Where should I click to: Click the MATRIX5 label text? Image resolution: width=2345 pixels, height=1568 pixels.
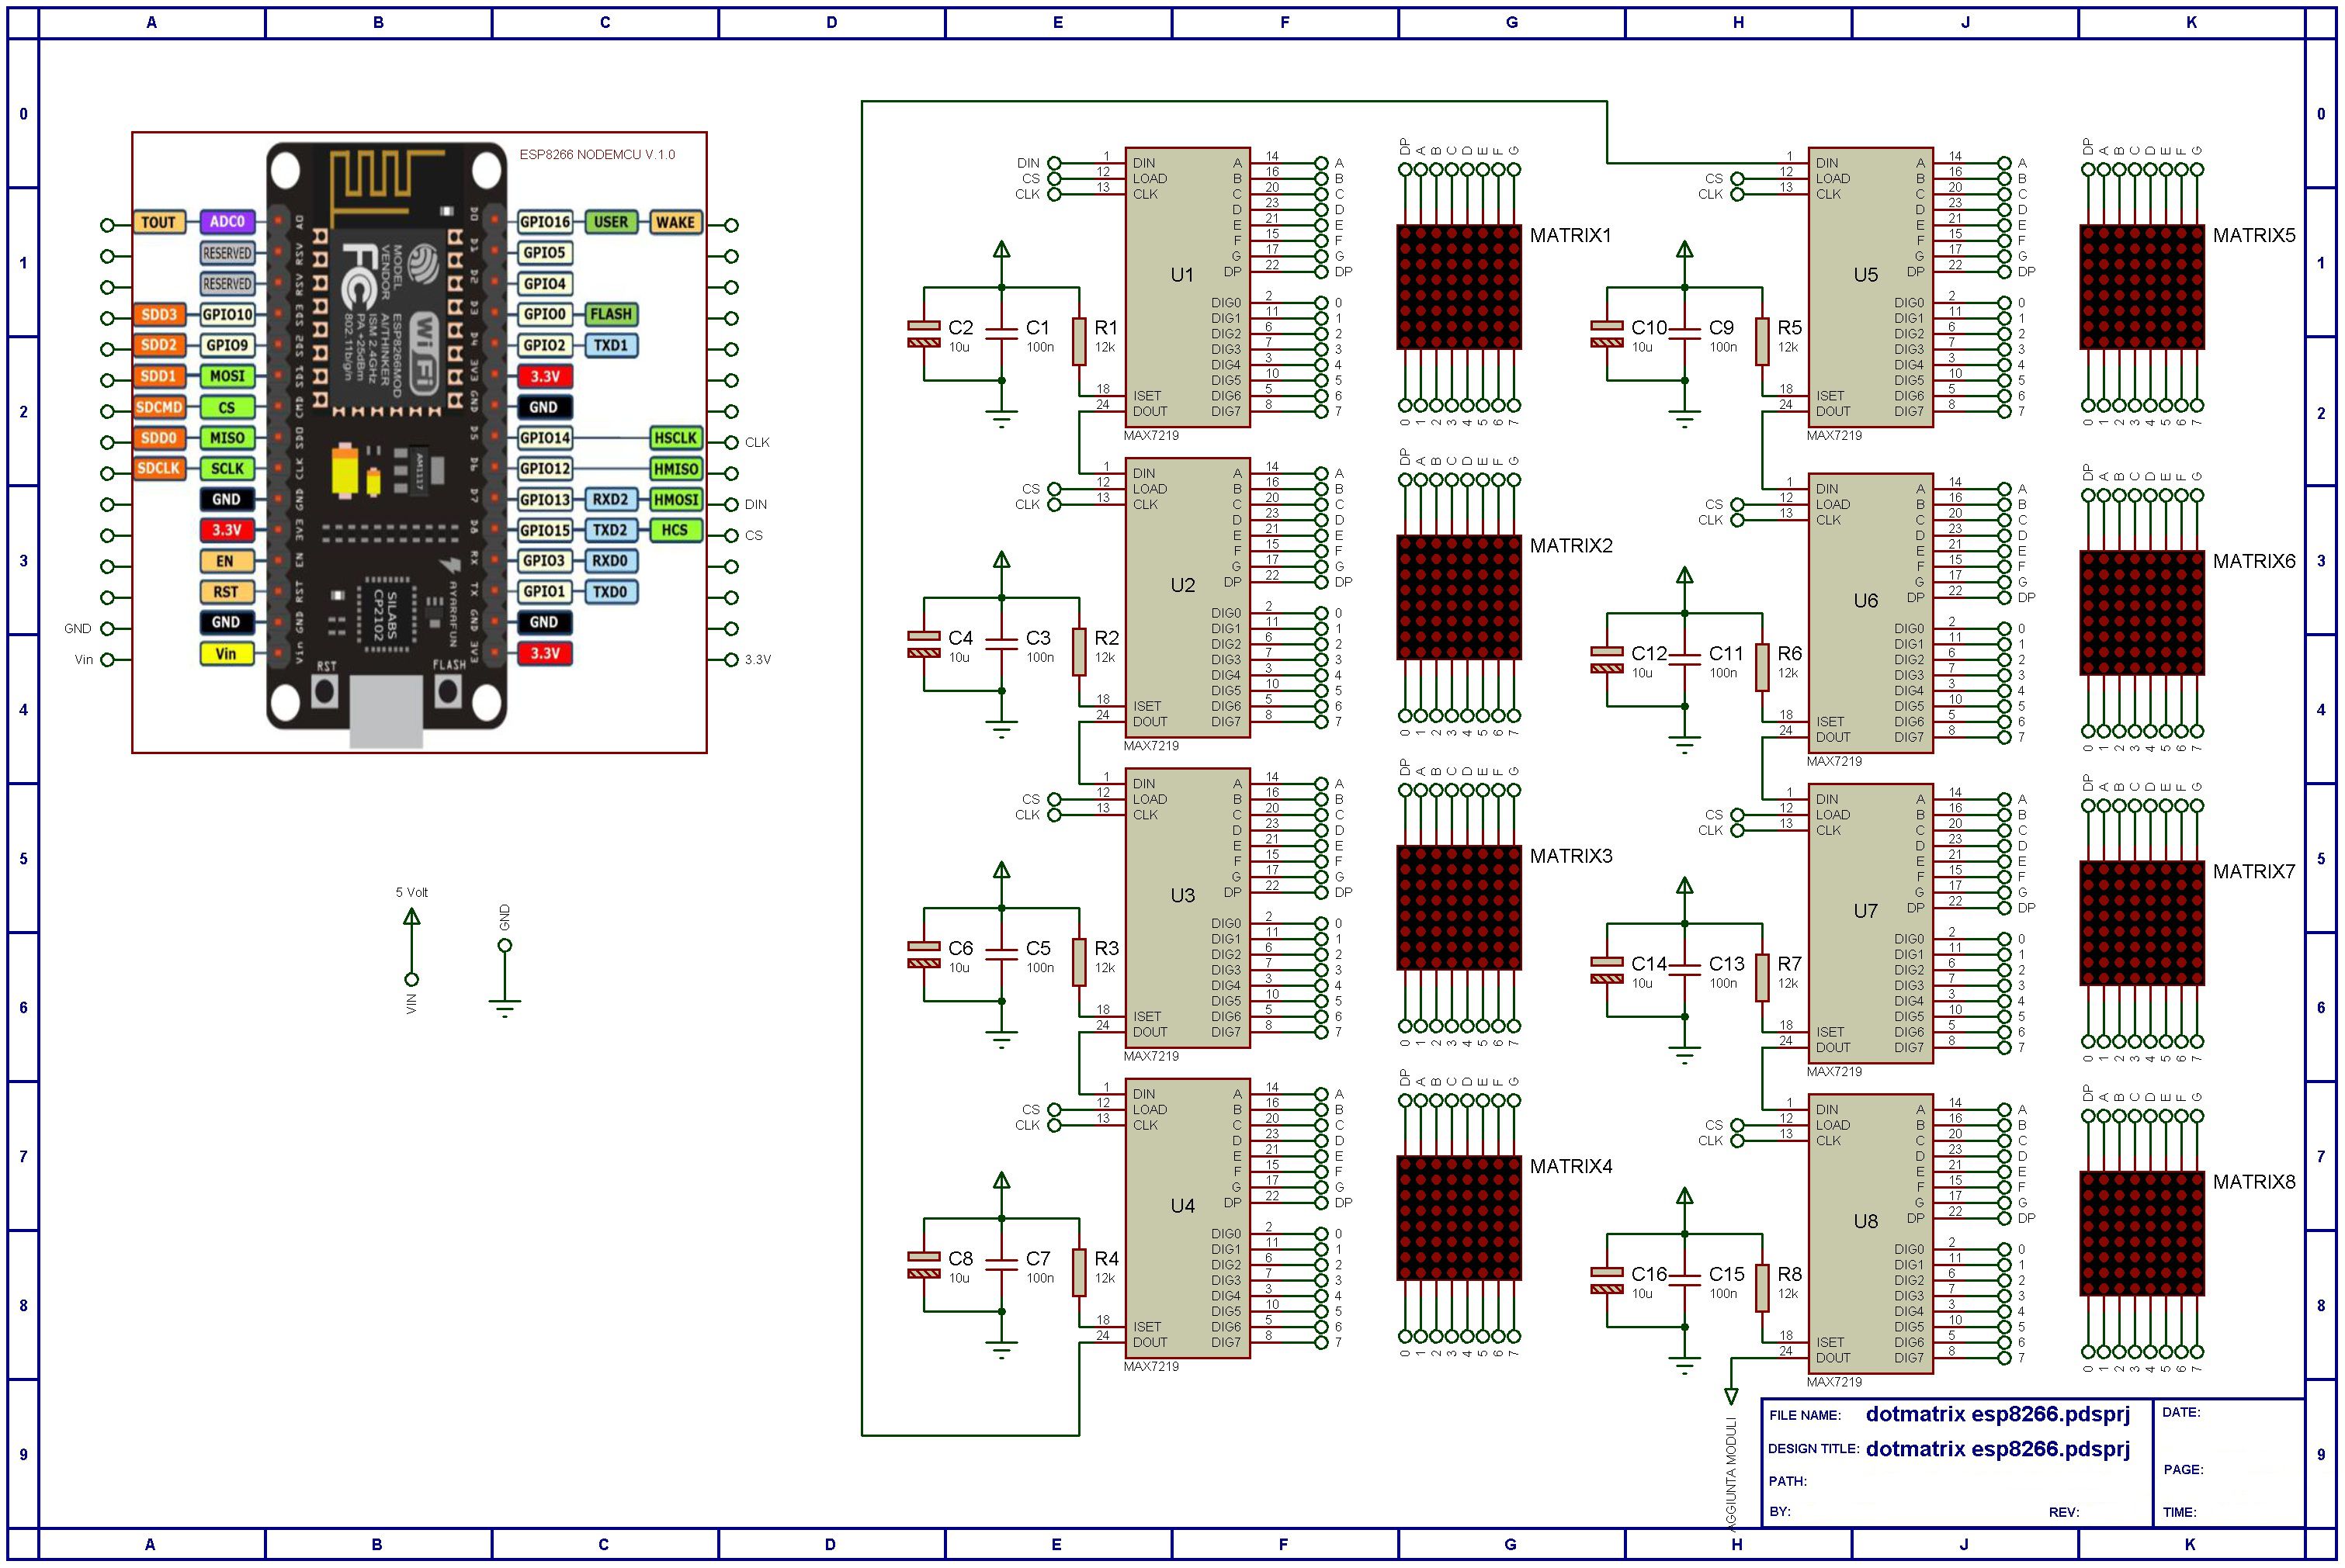coord(2254,236)
